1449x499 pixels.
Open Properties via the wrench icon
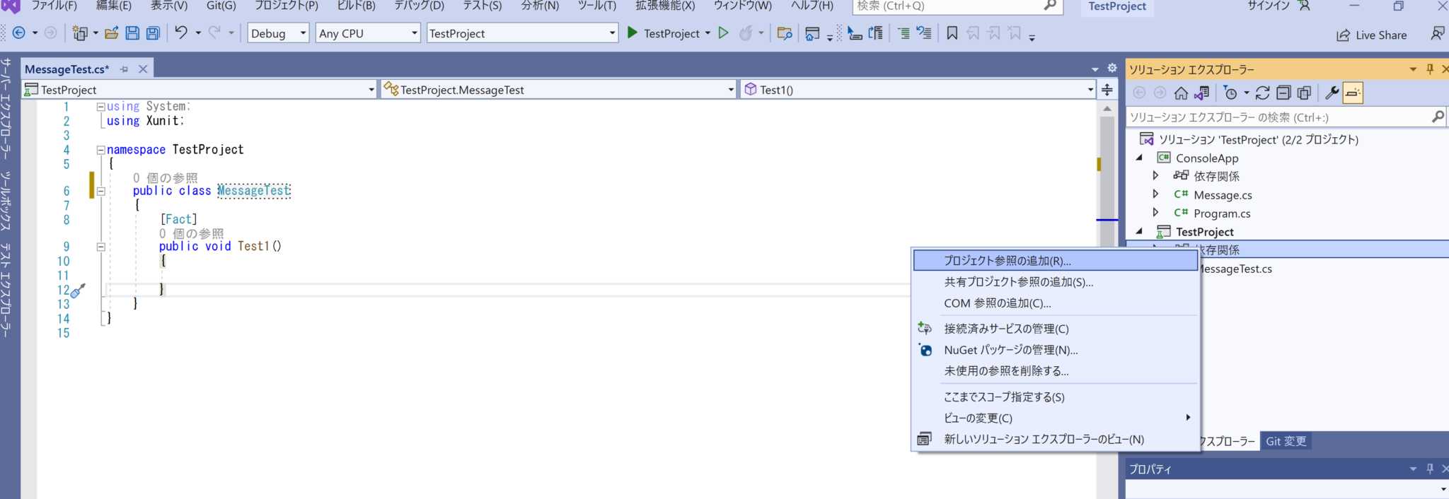coord(1332,93)
